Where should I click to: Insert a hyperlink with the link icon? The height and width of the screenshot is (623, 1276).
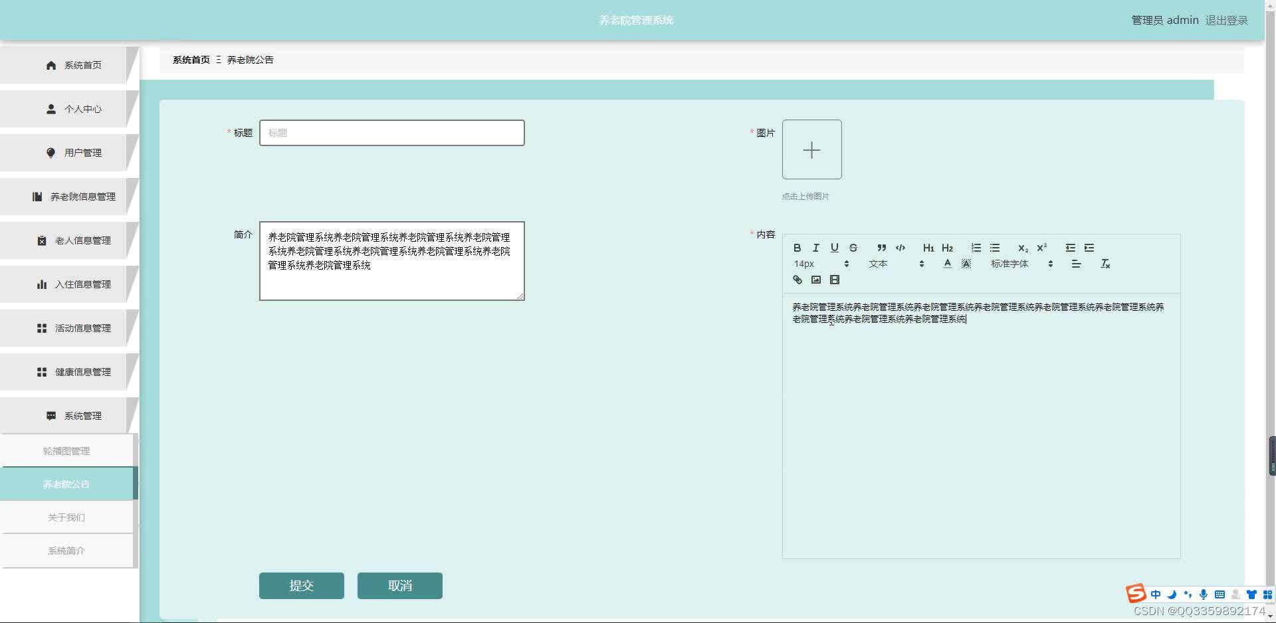click(x=797, y=280)
